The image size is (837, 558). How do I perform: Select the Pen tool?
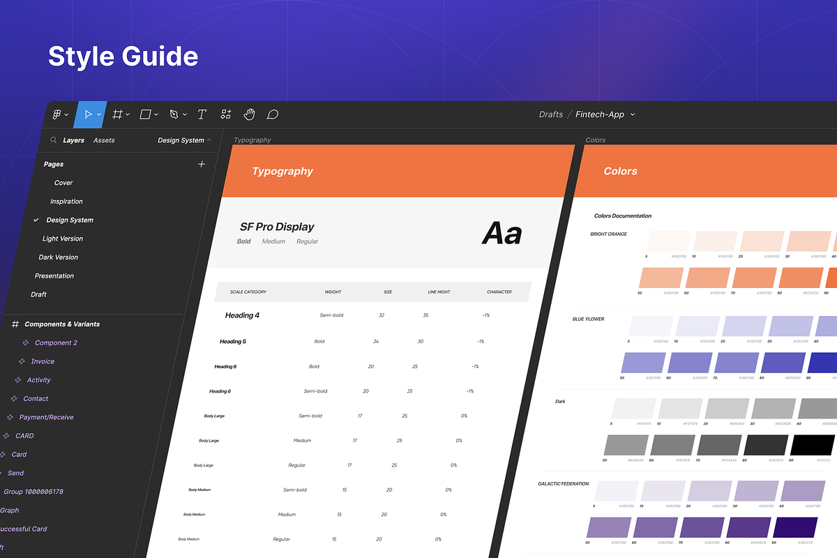[174, 114]
